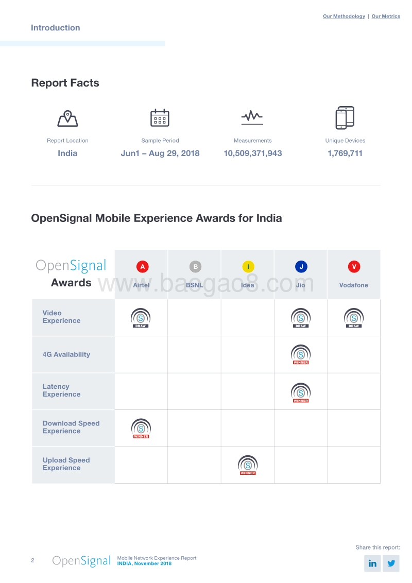Click the blue Jio 'J' badge
The height and width of the screenshot is (583, 412).
click(301, 267)
